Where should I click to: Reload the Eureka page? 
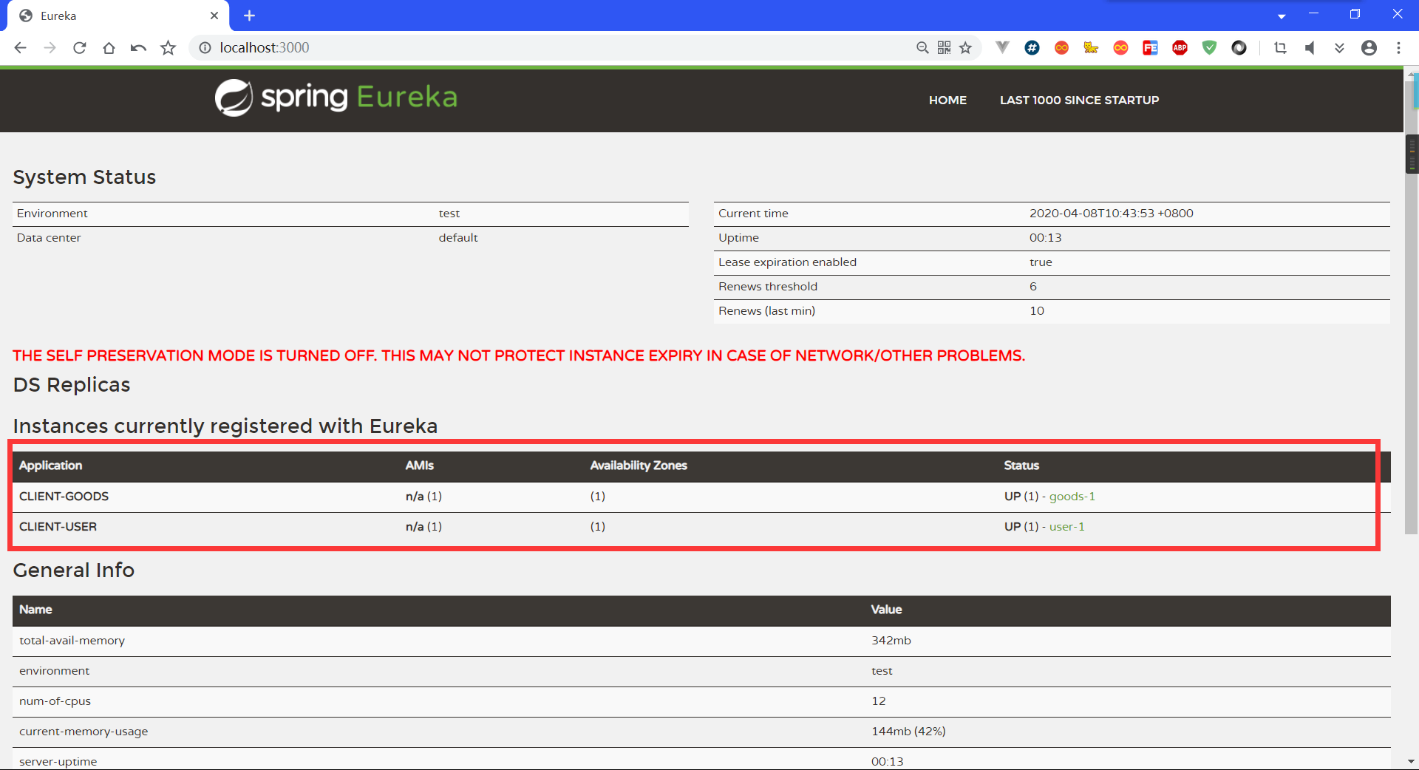(80, 48)
